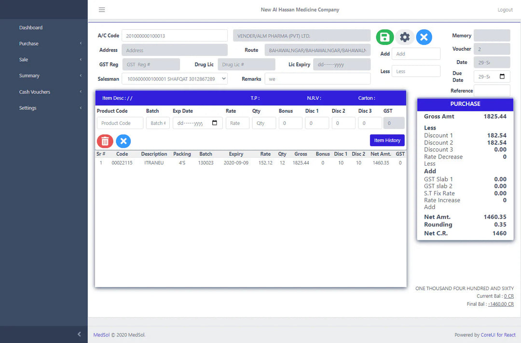Click the Item History button

click(x=387, y=140)
